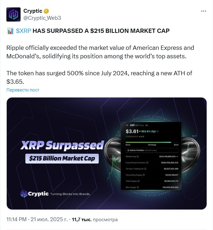
Task: Open the @Cryptic_Web3 handle
Action: [x=42, y=18]
